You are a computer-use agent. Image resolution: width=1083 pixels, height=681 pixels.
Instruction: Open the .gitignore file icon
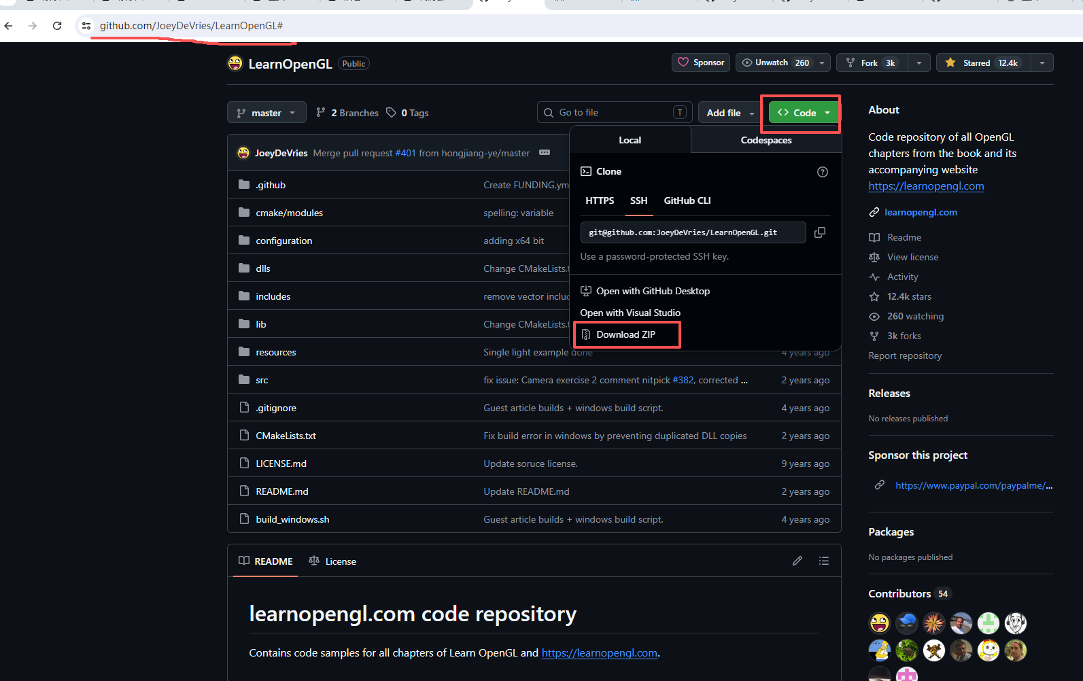pyautogui.click(x=244, y=408)
